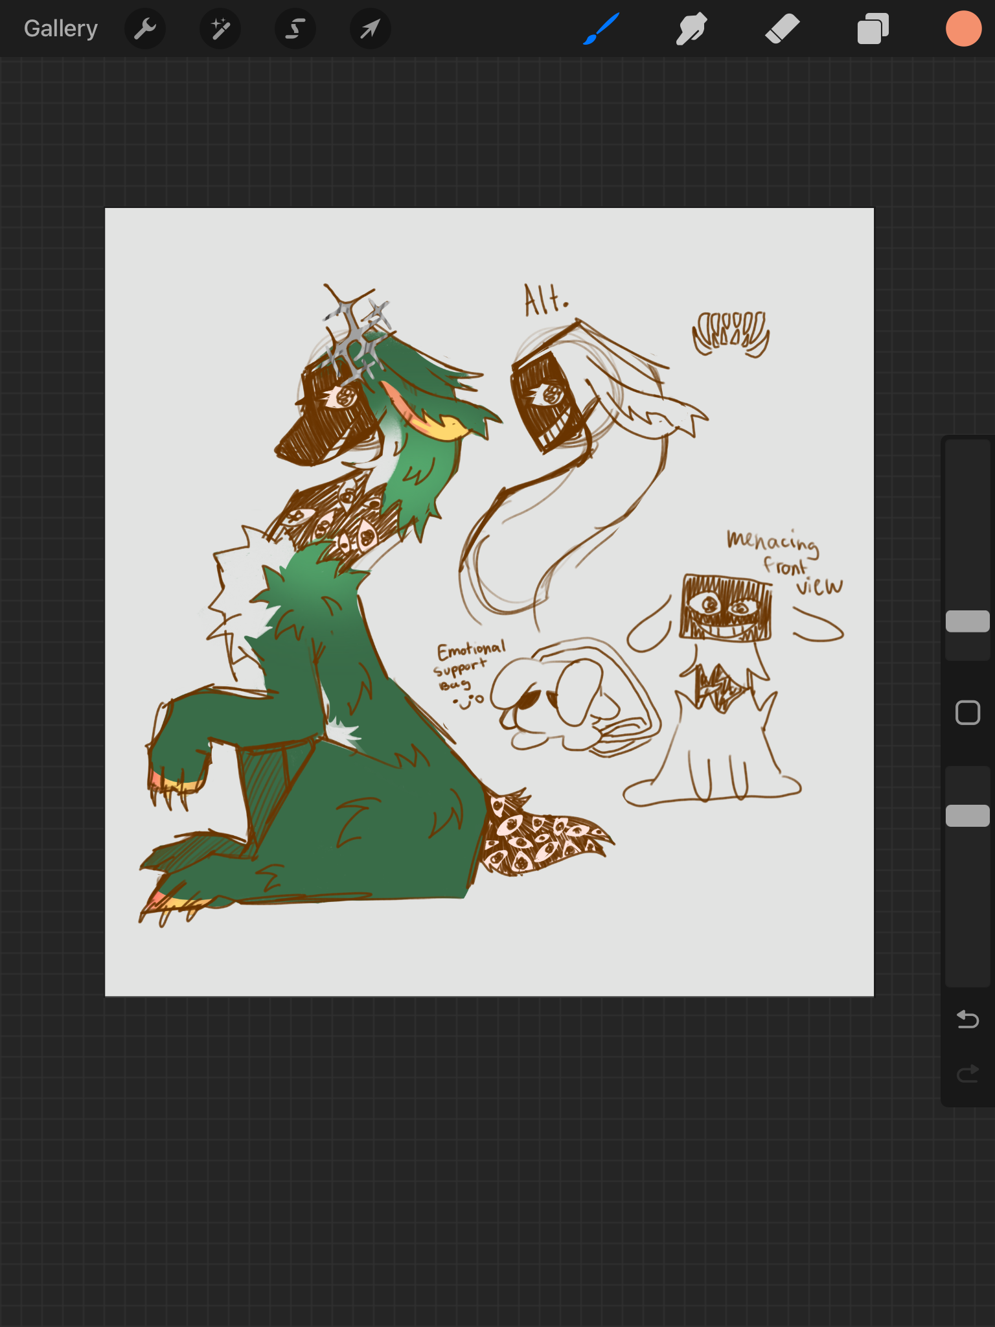
Task: Undo the last stroke
Action: 967,1019
